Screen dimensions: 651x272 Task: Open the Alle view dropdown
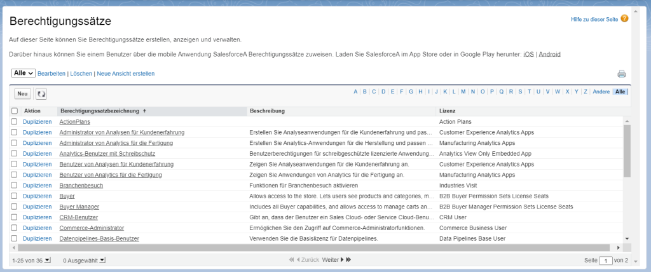click(x=24, y=74)
